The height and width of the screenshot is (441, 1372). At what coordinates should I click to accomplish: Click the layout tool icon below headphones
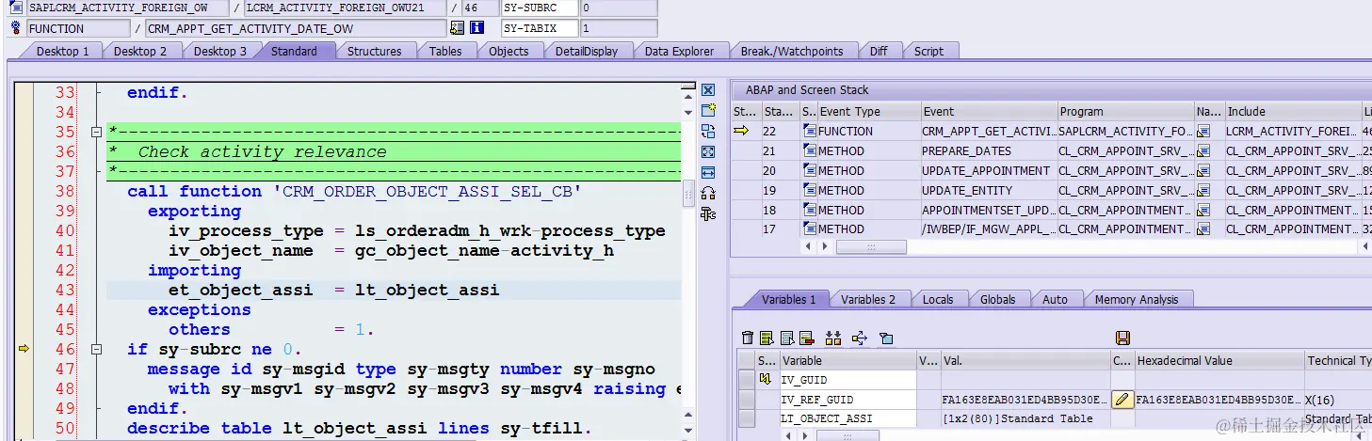click(708, 213)
